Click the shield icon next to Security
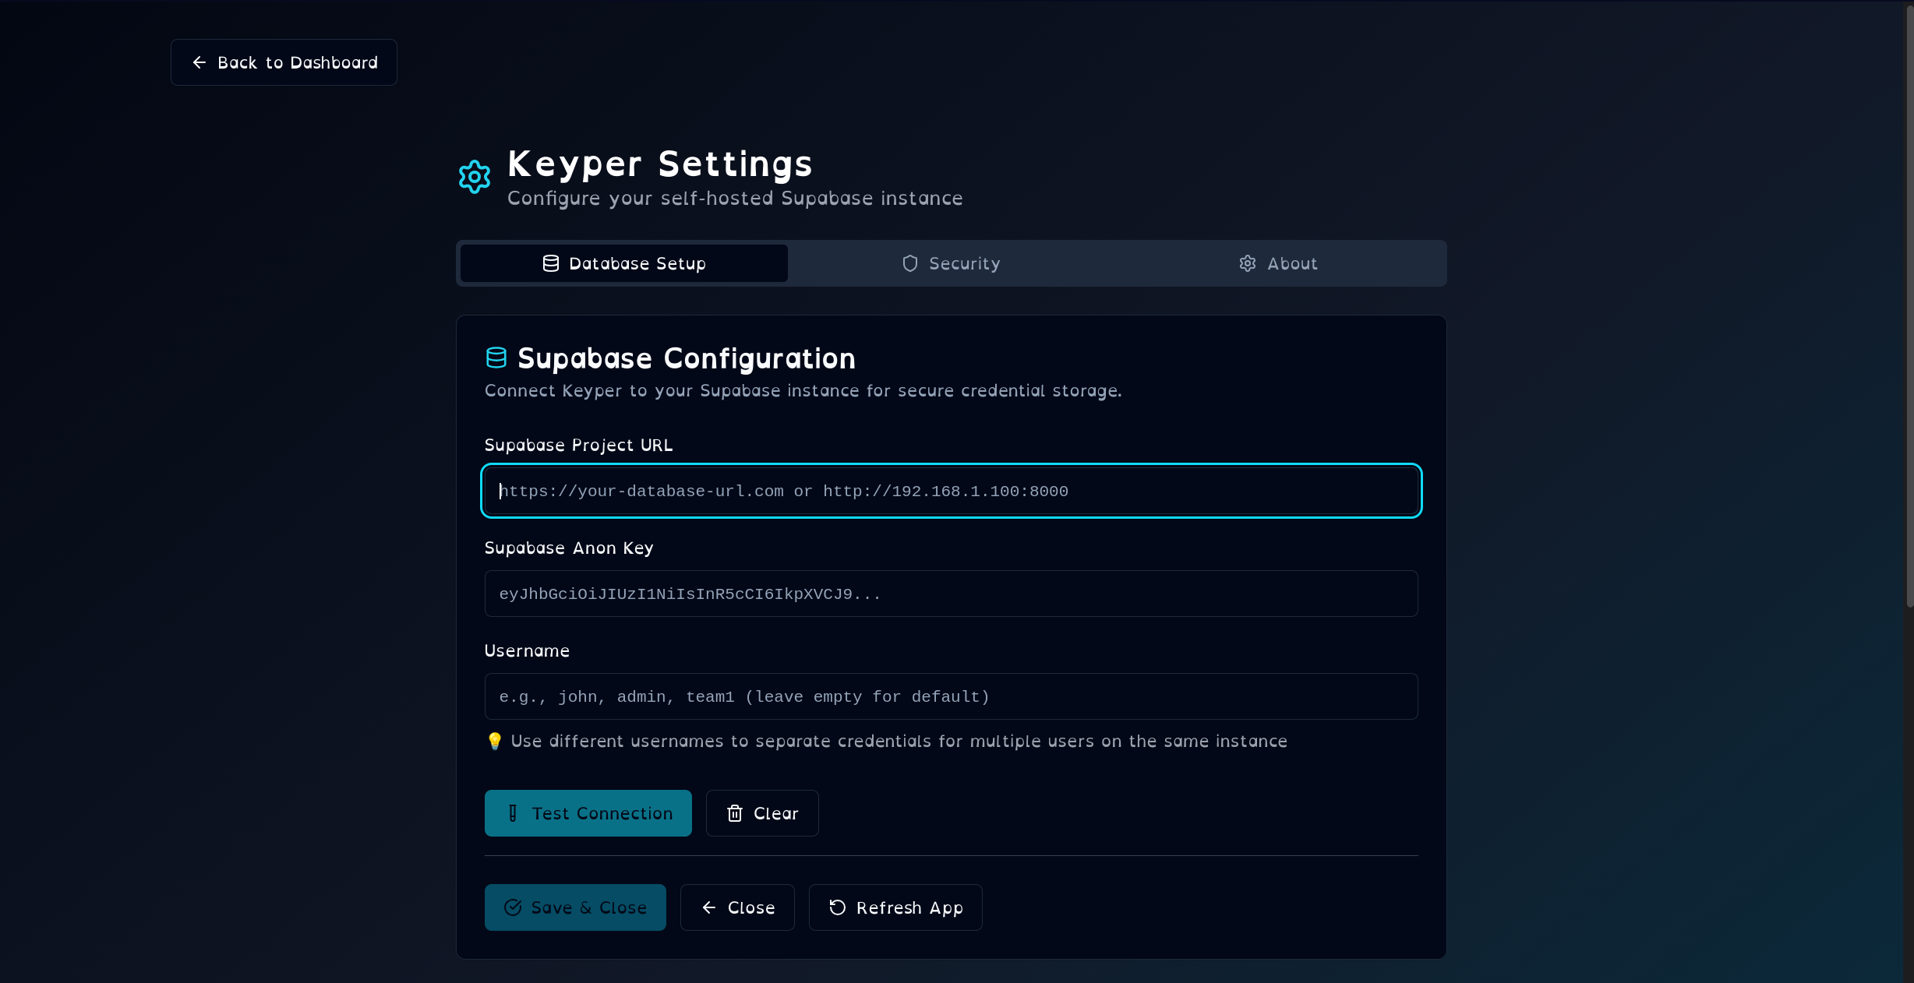This screenshot has height=983, width=1914. 909,263
